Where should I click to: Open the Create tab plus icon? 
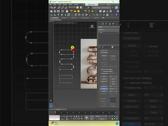coord(99,24)
